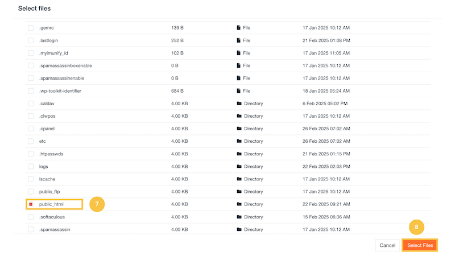The height and width of the screenshot is (256, 455).
Task: Click the .spamassassin directory name
Action: pos(54,229)
